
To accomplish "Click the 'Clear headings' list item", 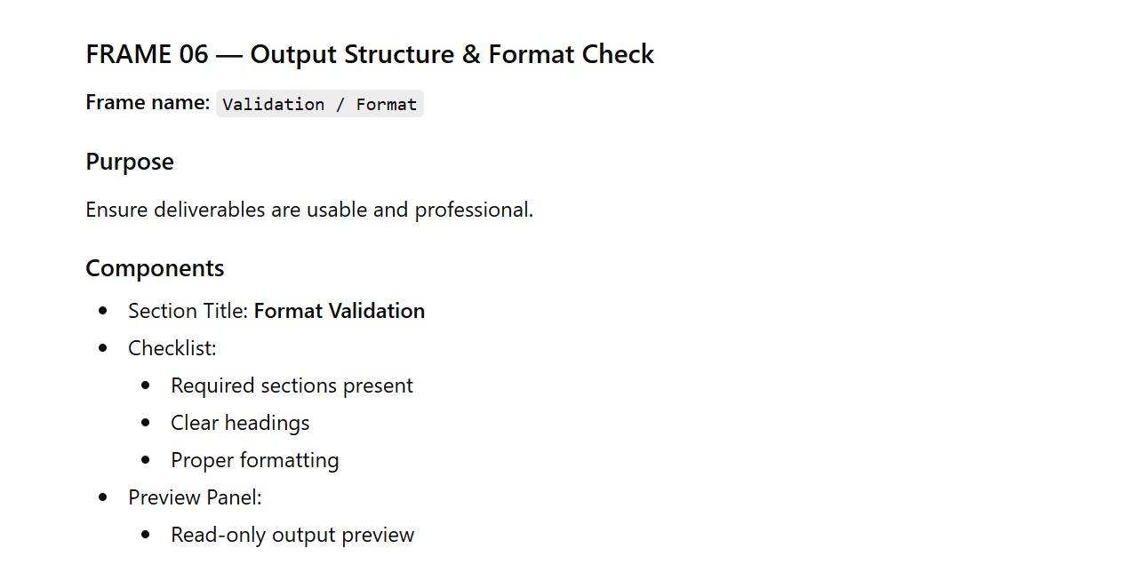I will tap(240, 423).
